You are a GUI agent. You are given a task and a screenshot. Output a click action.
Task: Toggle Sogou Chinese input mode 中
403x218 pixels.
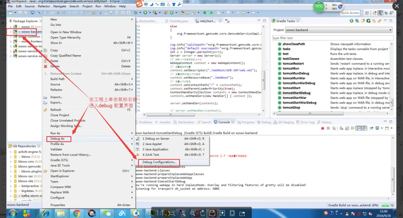[146, 4]
